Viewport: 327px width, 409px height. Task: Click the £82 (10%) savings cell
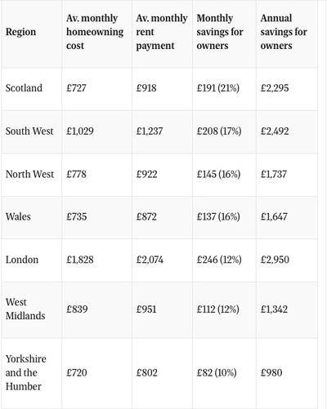pyautogui.click(x=217, y=373)
